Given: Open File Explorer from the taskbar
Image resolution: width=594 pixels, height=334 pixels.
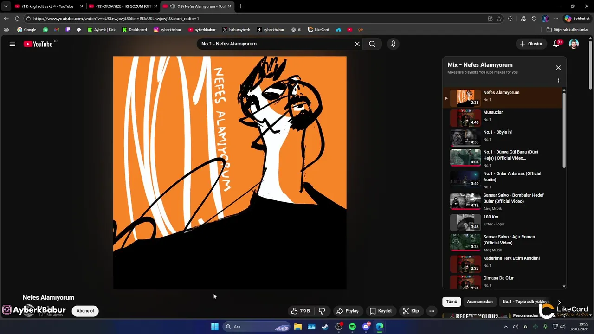Looking at the screenshot, I should 298,327.
